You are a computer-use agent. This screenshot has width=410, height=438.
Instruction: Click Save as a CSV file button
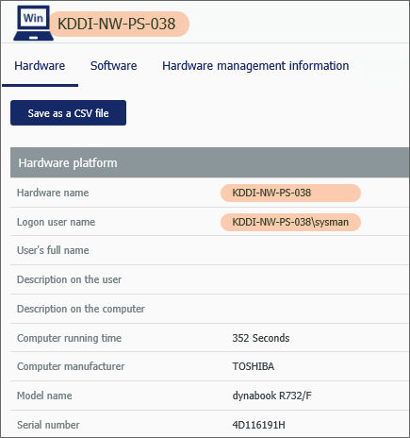pos(68,113)
